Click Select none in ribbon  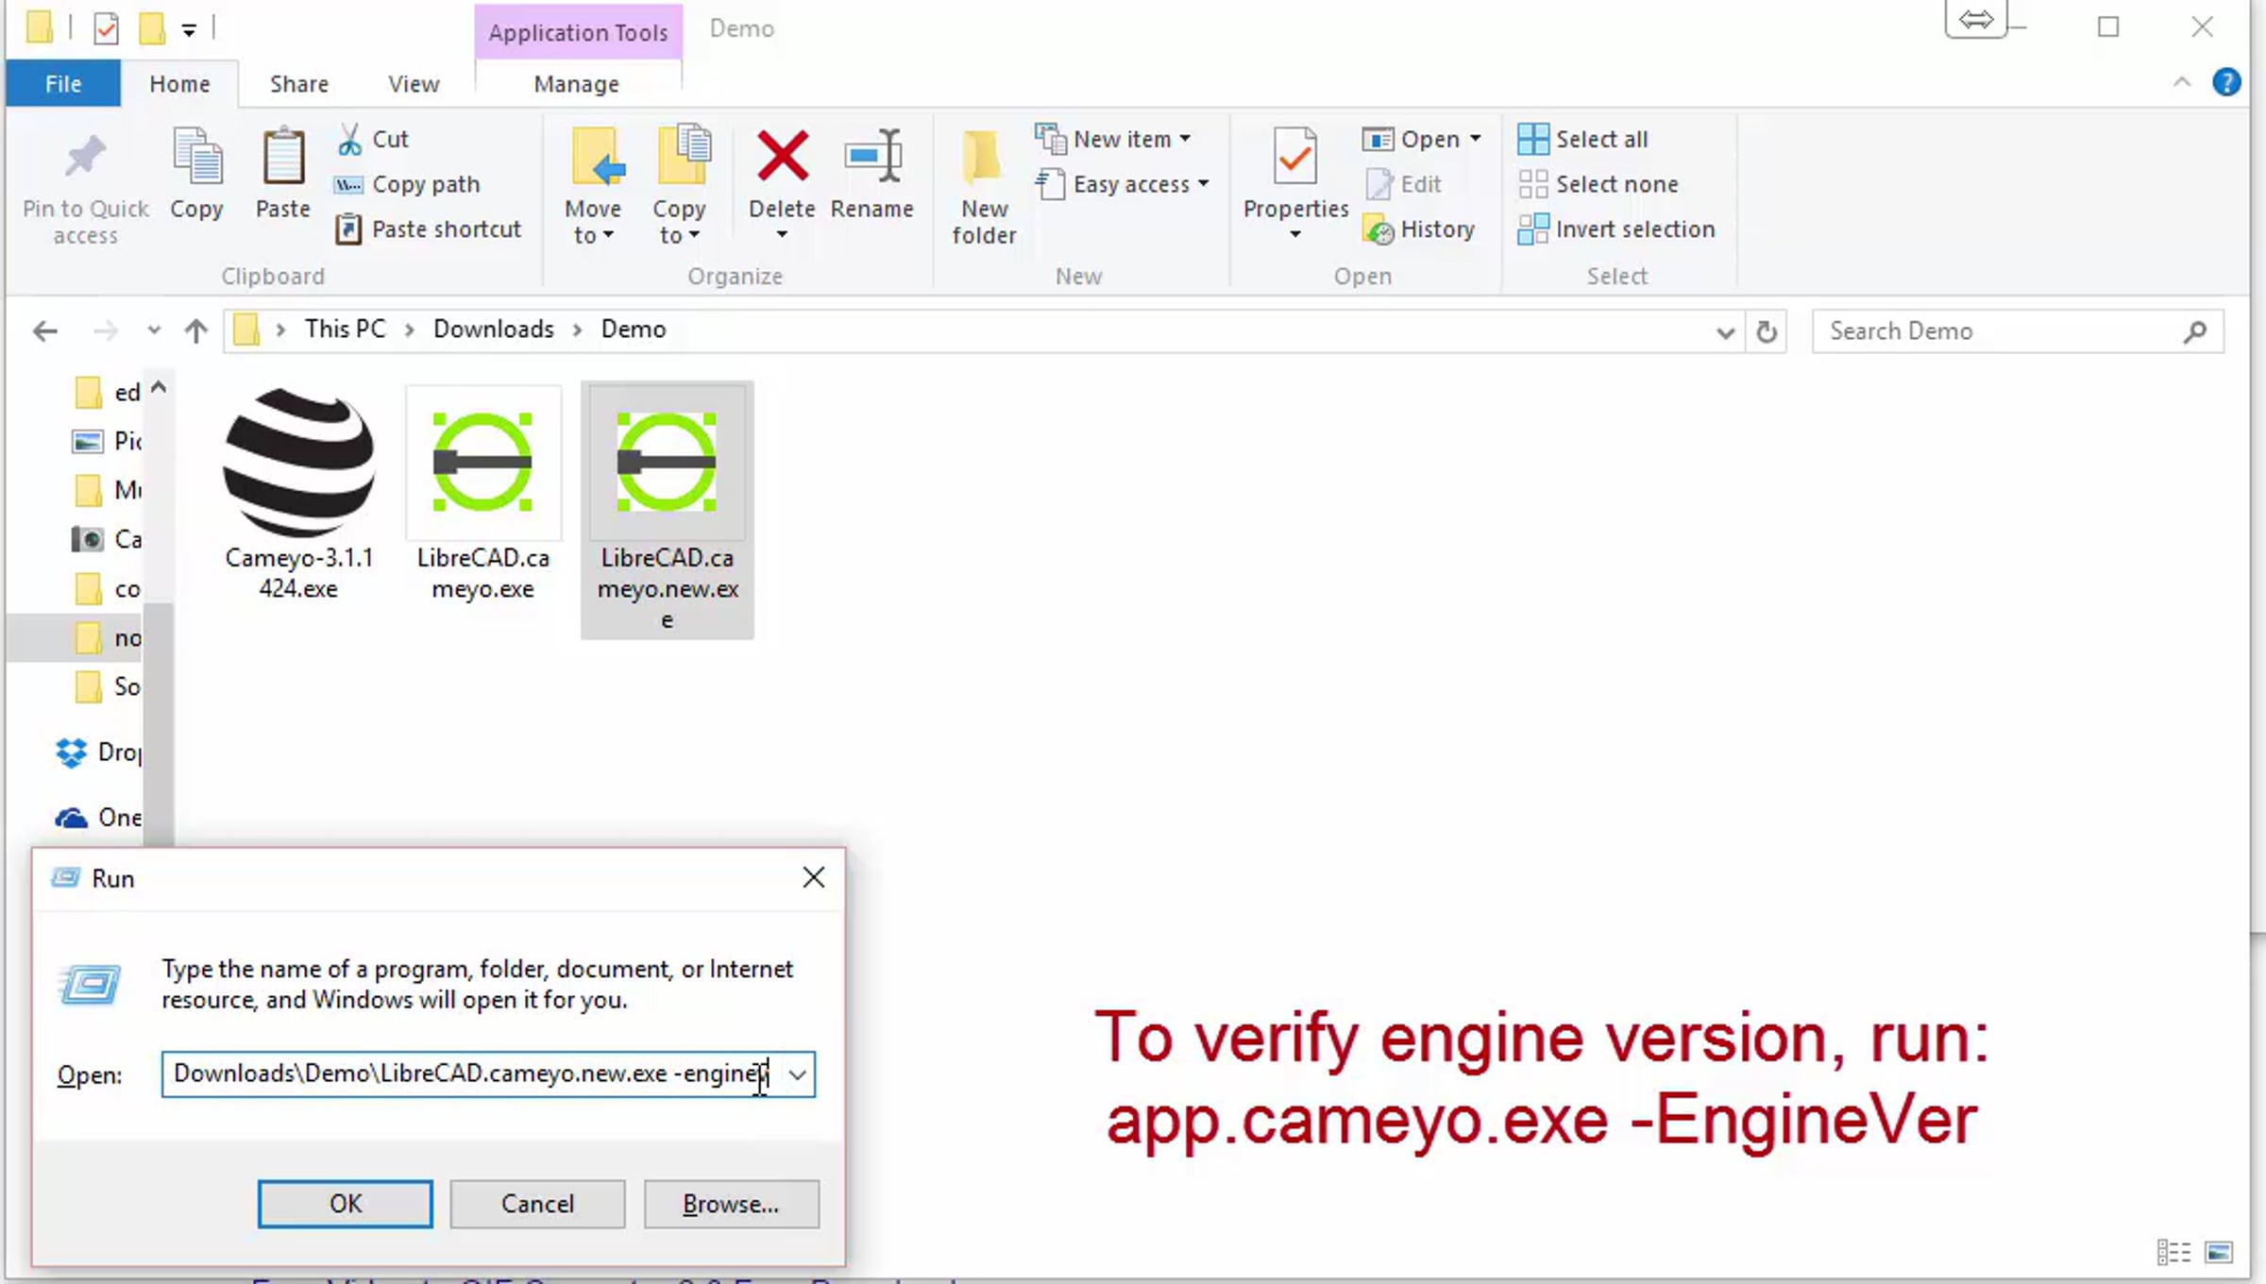pyautogui.click(x=1598, y=184)
